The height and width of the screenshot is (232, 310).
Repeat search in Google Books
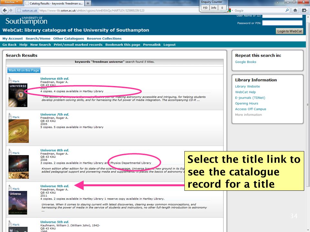click(x=245, y=62)
